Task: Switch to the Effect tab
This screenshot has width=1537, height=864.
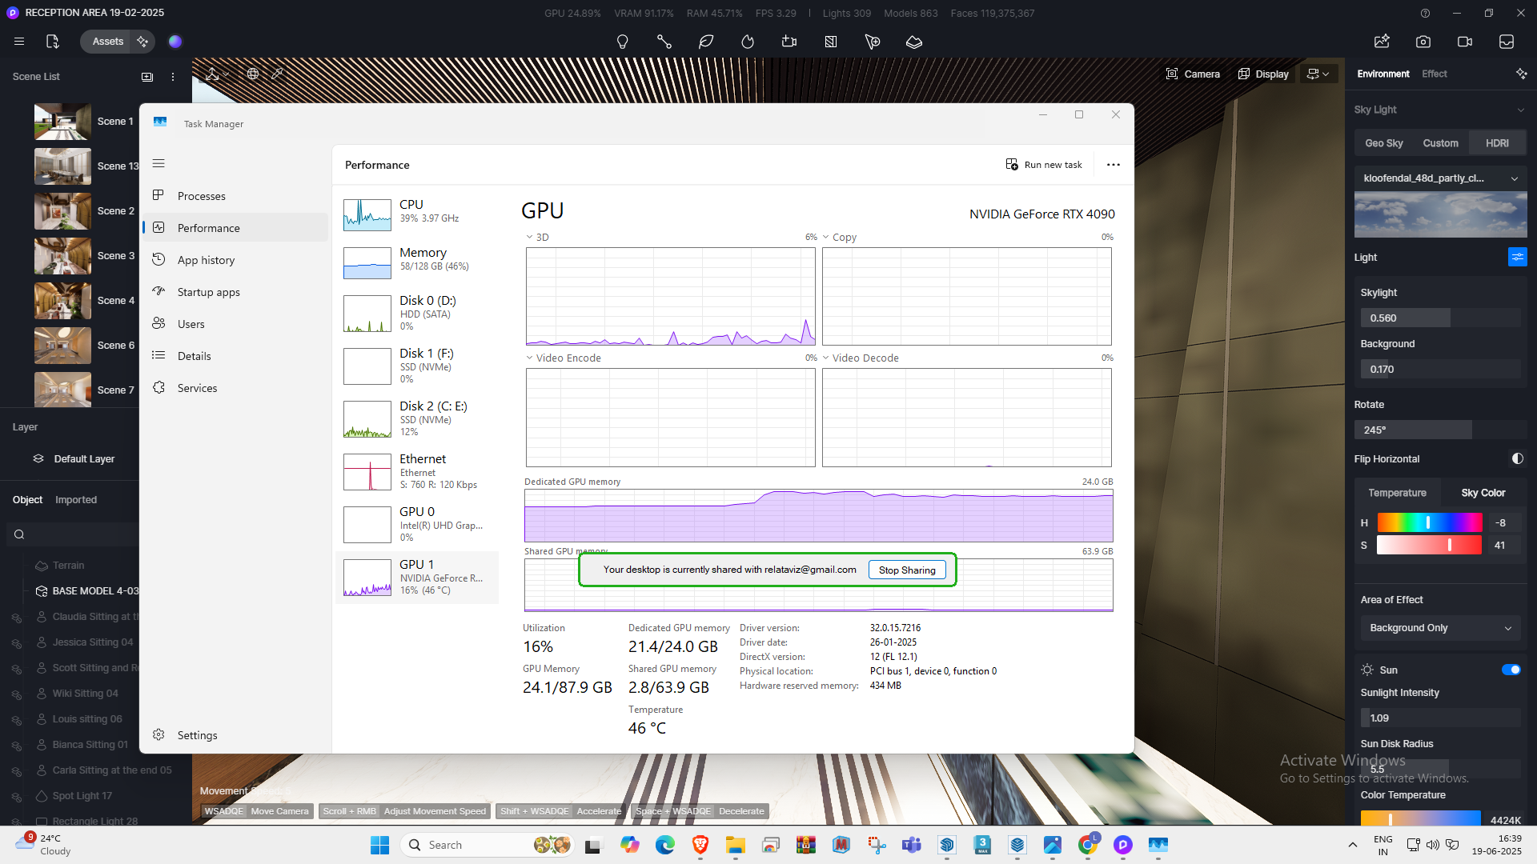Action: pos(1434,74)
